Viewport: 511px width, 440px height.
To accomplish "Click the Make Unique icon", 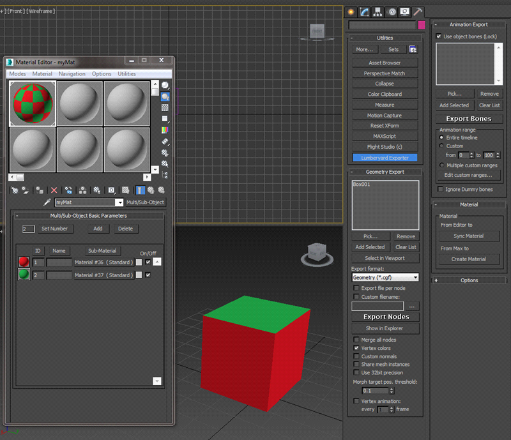I will coord(83,190).
